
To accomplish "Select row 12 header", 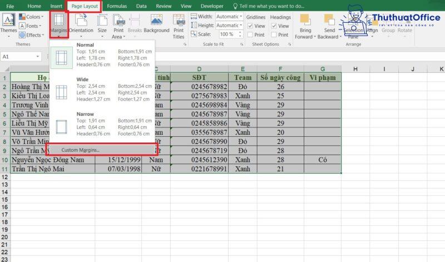I will coord(5,177).
